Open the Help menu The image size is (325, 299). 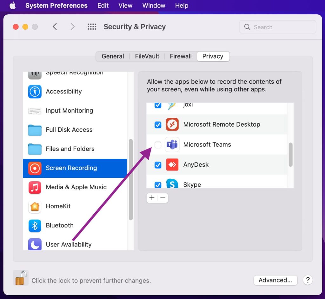pyautogui.click(x=182, y=5)
